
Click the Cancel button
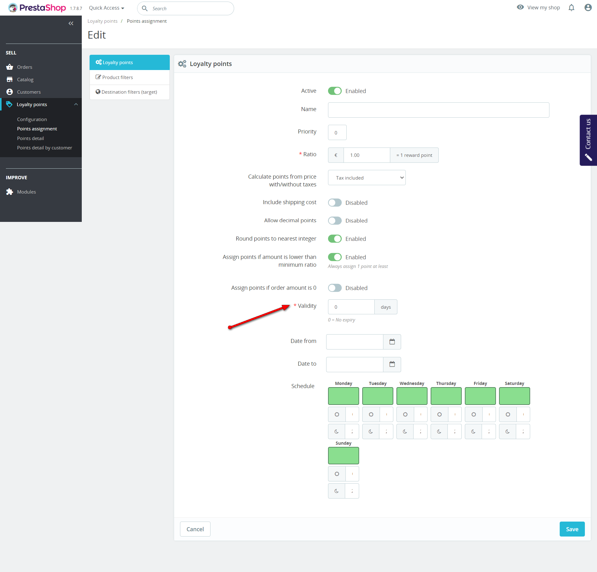tap(195, 529)
